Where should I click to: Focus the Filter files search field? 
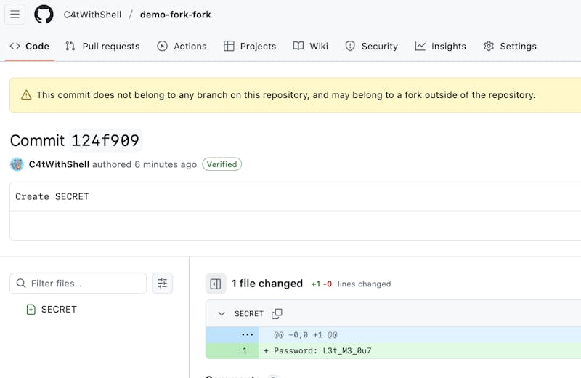(x=78, y=283)
